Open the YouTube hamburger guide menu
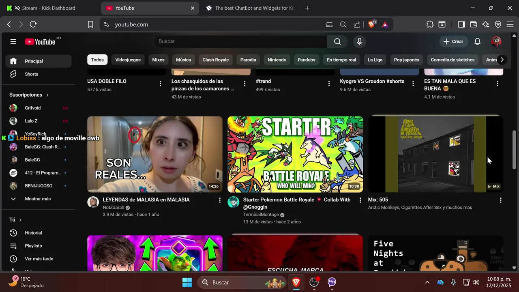The width and height of the screenshot is (519, 292). click(x=13, y=41)
